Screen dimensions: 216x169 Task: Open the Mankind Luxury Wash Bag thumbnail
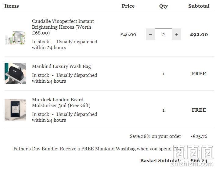pyautogui.click(x=15, y=74)
